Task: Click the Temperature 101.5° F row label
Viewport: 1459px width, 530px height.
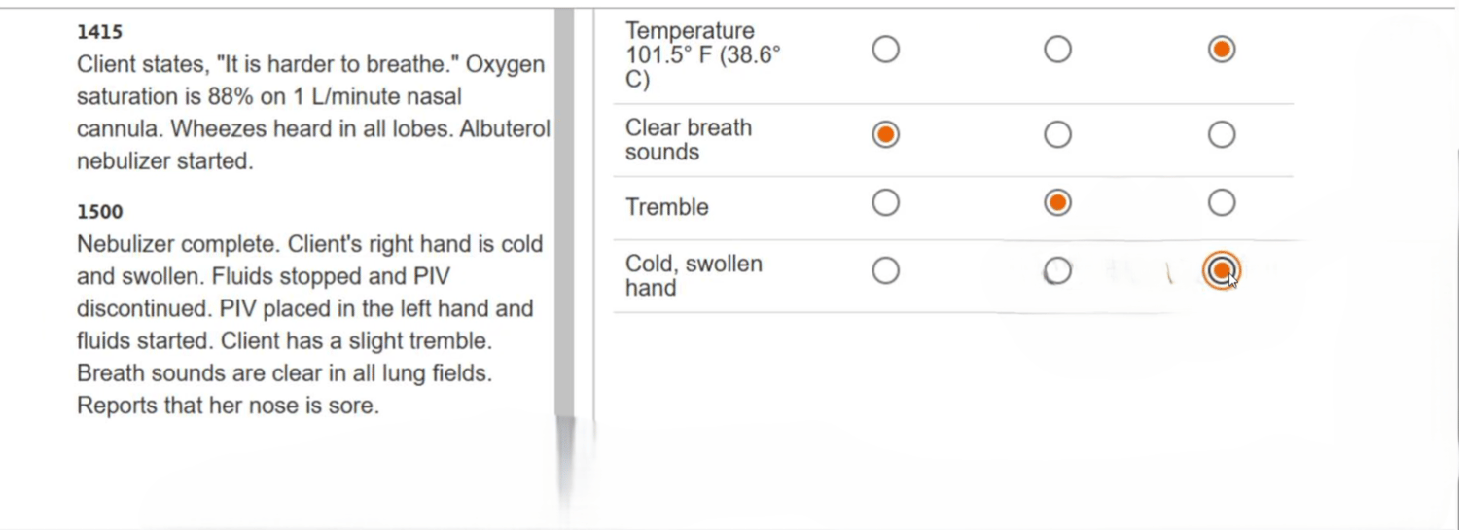Action: (703, 55)
